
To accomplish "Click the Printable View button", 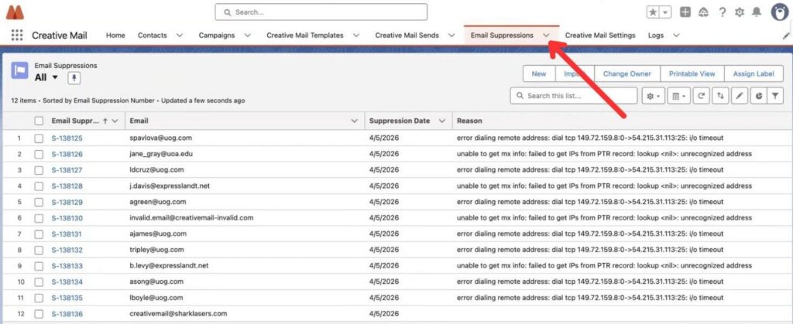I will click(x=692, y=73).
